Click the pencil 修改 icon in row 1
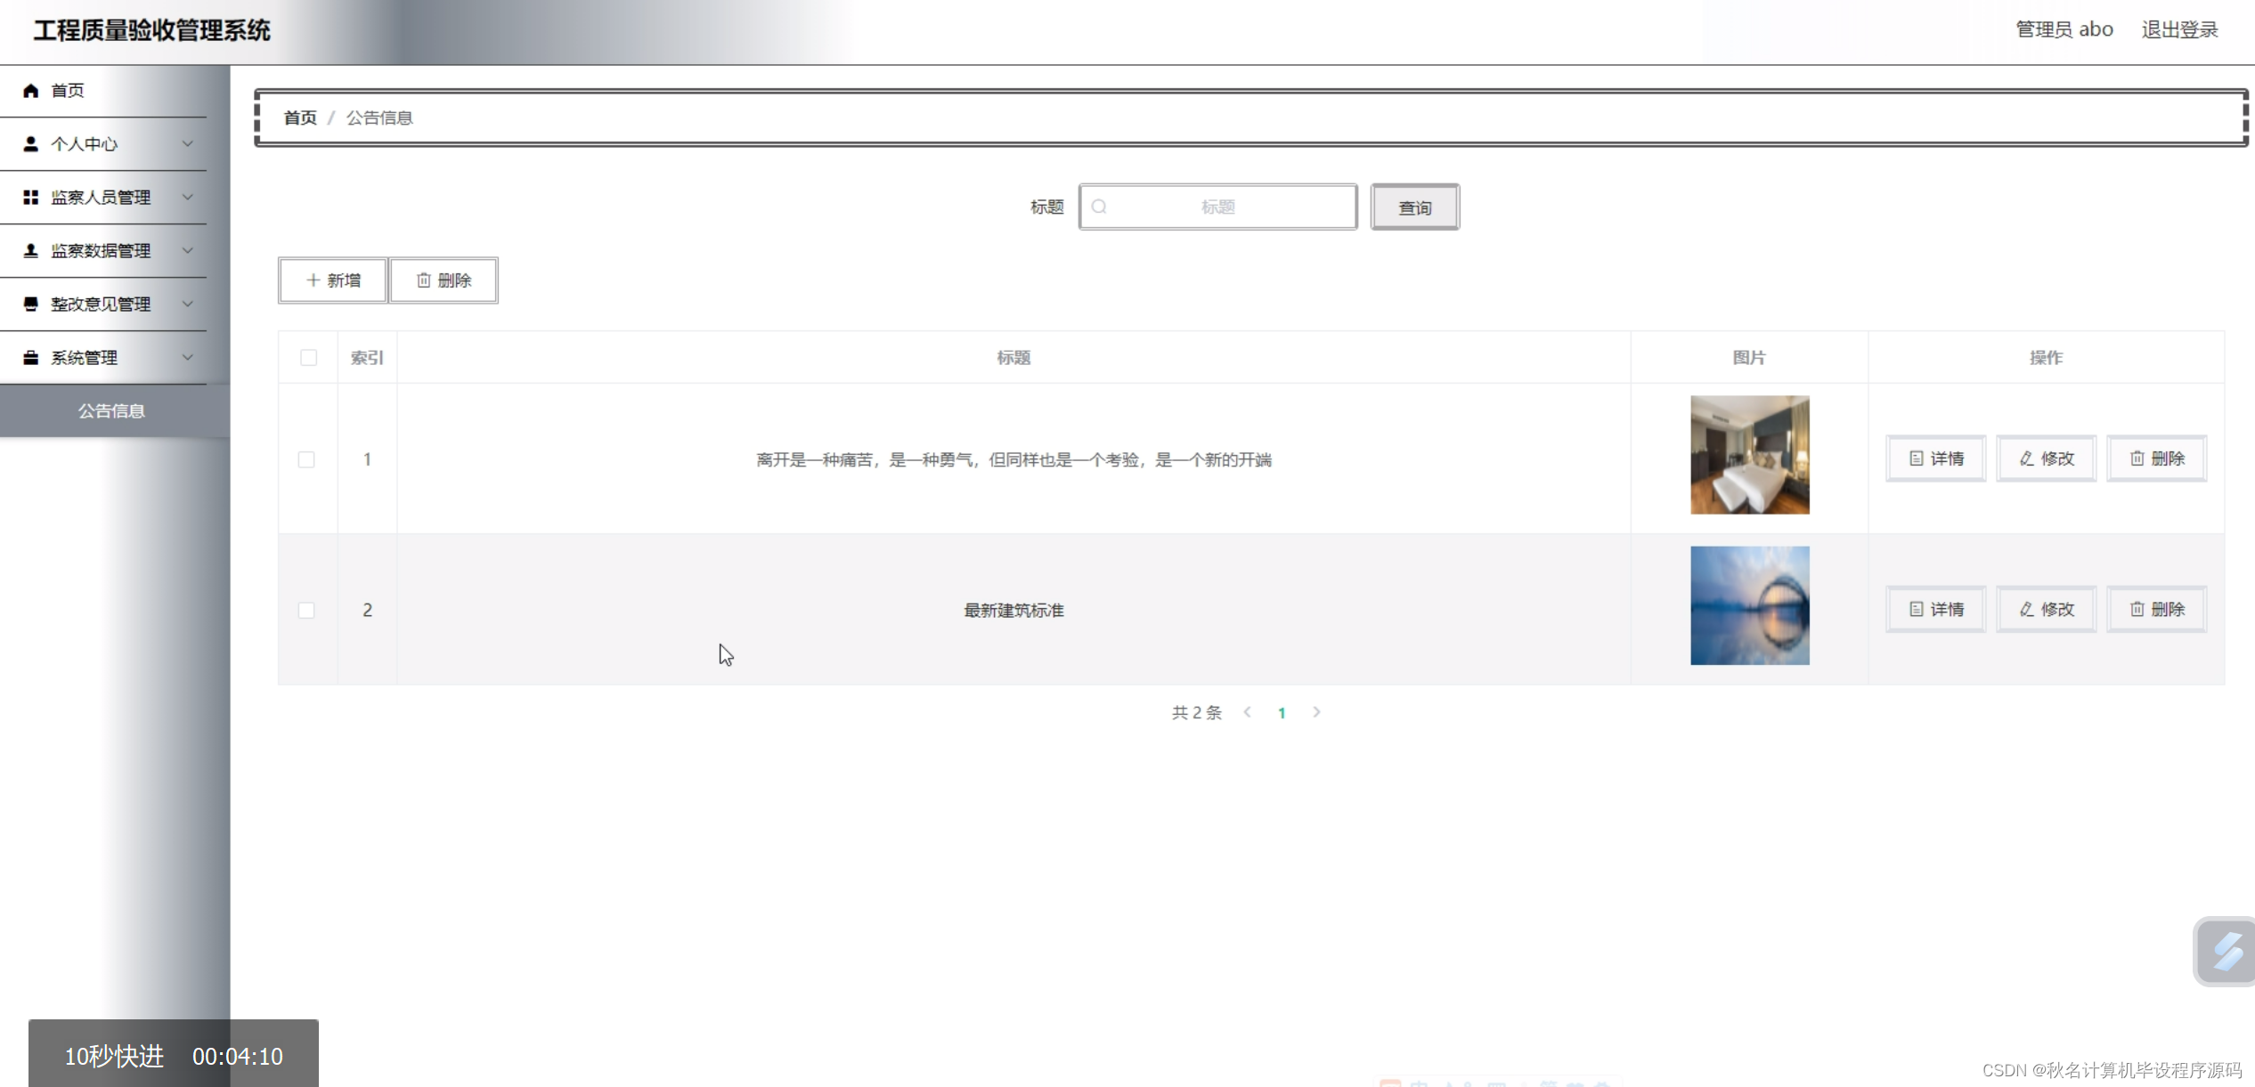The image size is (2255, 1087). (2027, 458)
